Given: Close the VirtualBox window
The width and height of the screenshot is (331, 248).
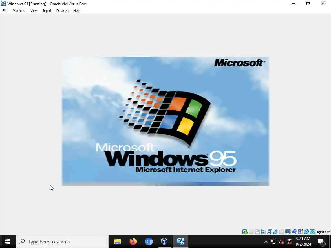Looking at the screenshot, I should (x=323, y=3).
